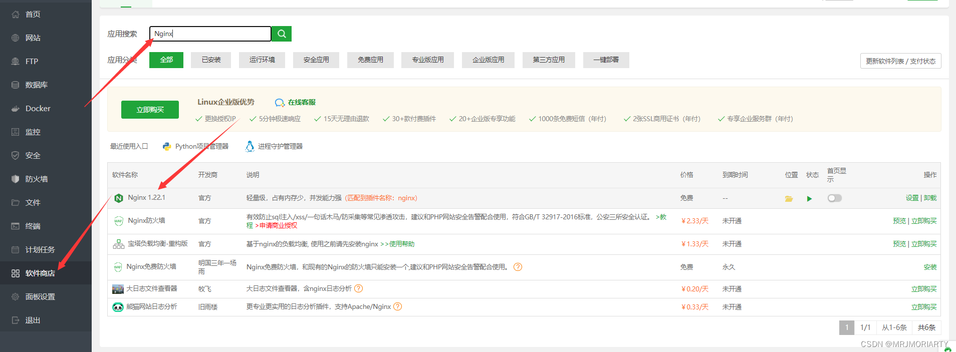
Task: Toggle Nginx 首页显示 homepage switch
Action: (835, 198)
